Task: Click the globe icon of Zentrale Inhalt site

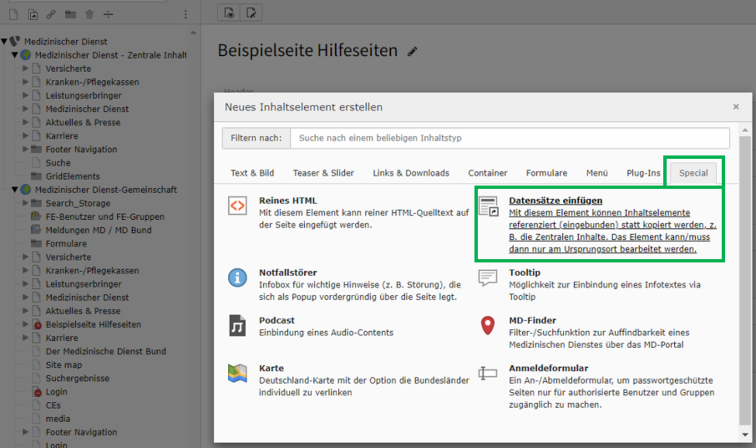Action: (x=26, y=55)
